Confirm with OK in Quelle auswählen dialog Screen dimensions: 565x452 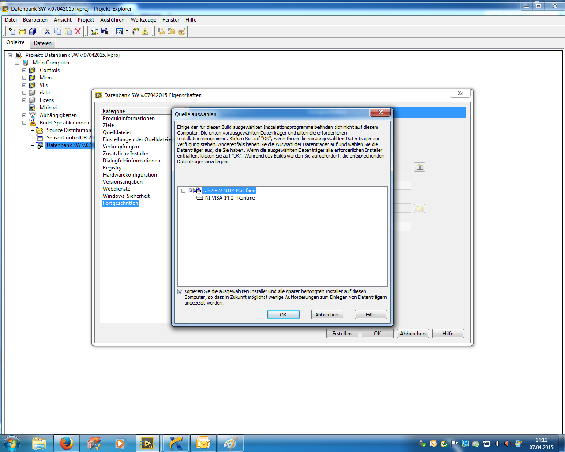(x=283, y=315)
